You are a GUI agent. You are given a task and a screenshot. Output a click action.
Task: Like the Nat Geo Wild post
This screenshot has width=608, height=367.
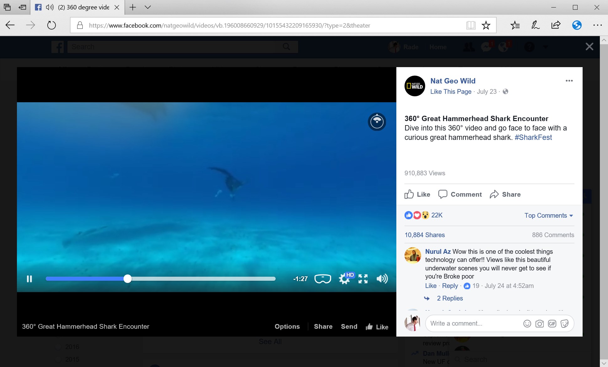pos(417,194)
